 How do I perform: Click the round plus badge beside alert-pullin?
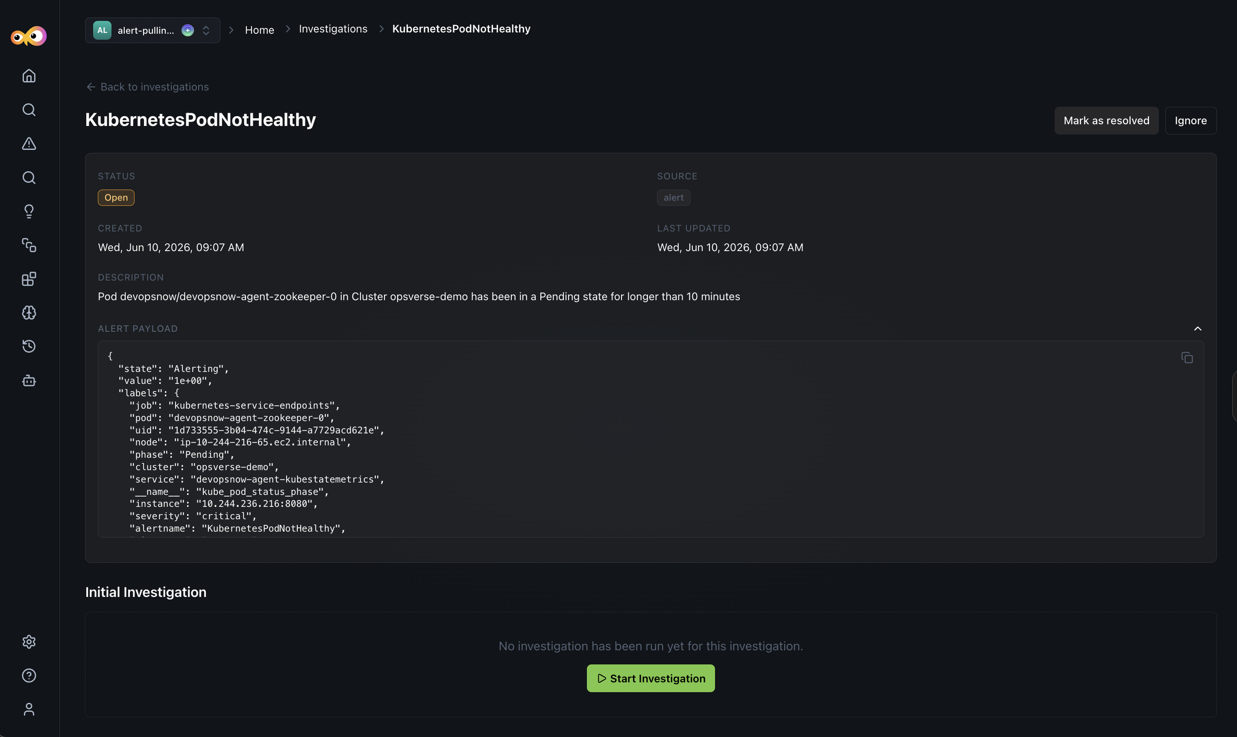pyautogui.click(x=187, y=30)
